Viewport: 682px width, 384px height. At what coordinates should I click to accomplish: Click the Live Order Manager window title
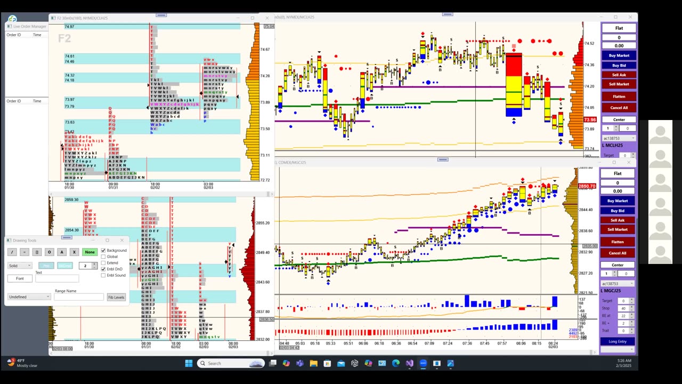(29, 26)
